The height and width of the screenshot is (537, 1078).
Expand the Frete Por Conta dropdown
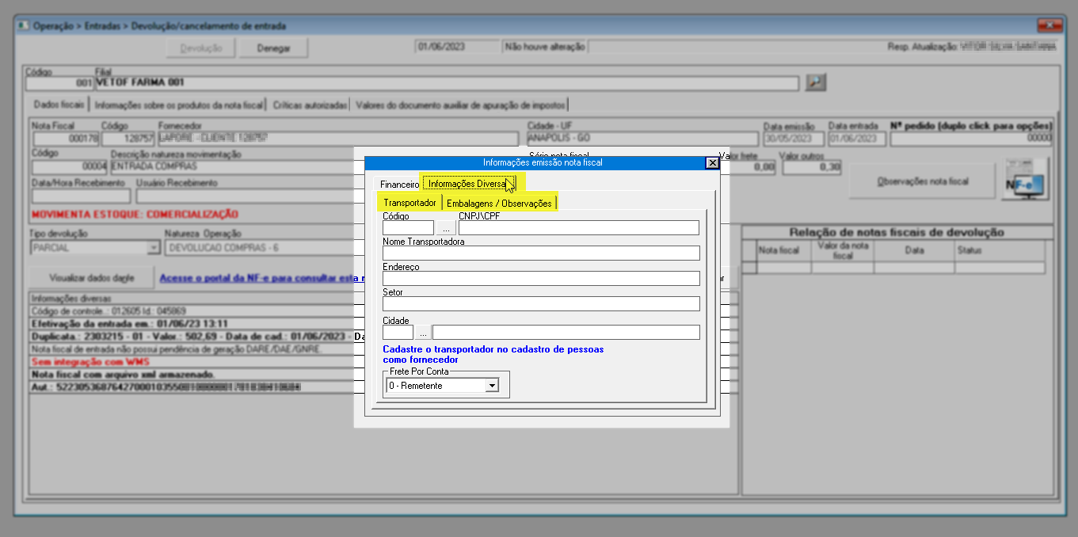click(x=492, y=386)
